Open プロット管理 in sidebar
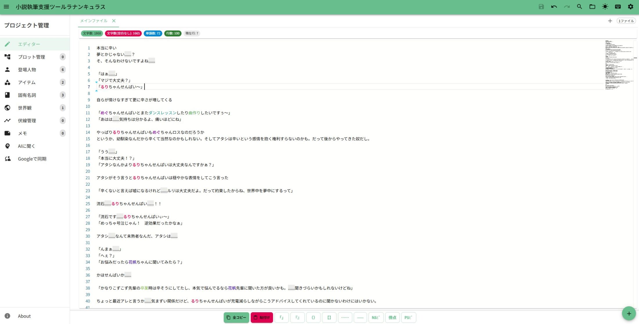639x324 pixels. [31, 57]
